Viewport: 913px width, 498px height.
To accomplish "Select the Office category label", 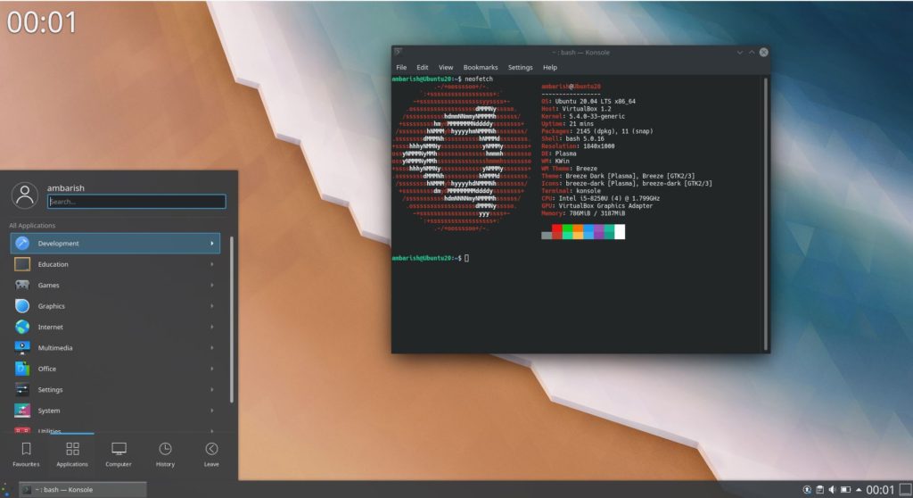I will coord(47,369).
